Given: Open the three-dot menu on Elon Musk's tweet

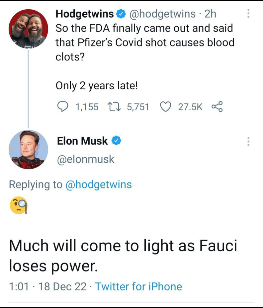Looking at the screenshot, I should (247, 141).
